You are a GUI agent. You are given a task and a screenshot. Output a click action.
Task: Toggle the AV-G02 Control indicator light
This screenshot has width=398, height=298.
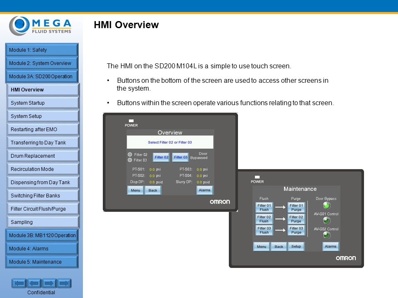click(x=326, y=235)
